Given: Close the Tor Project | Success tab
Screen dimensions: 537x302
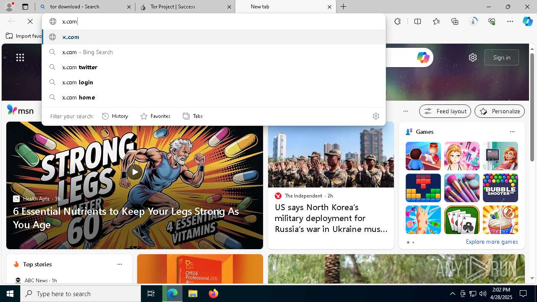Looking at the screenshot, I should click(229, 7).
